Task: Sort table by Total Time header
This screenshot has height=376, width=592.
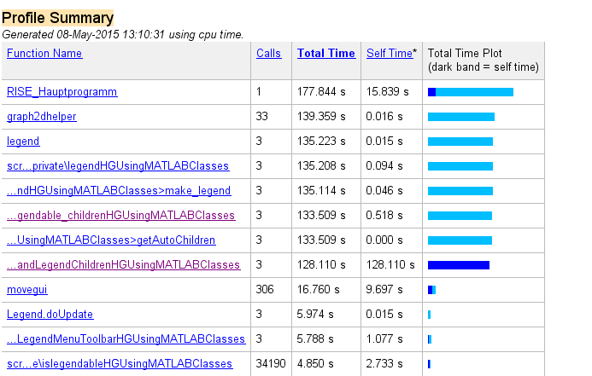Action: click(325, 53)
